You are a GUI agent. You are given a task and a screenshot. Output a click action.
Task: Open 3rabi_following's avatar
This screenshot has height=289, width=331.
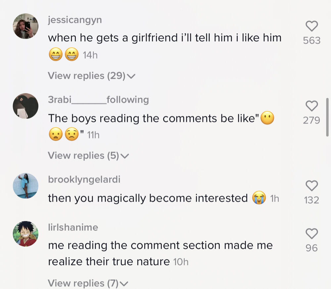coord(25,106)
